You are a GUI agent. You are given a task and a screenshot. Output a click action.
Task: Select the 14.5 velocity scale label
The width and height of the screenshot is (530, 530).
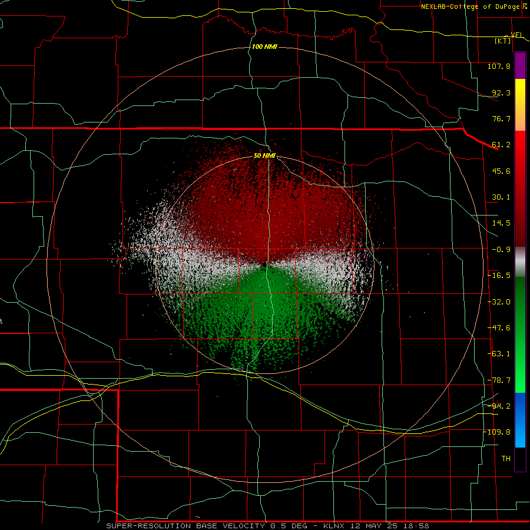pos(501,223)
